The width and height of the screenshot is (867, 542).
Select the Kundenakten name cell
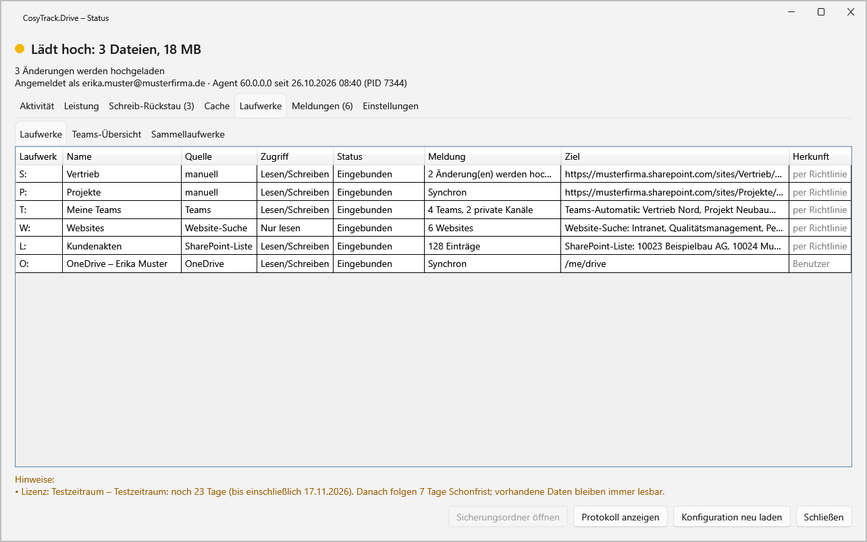click(122, 246)
